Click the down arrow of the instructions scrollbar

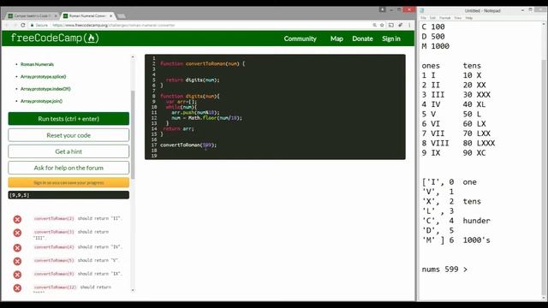point(133,290)
